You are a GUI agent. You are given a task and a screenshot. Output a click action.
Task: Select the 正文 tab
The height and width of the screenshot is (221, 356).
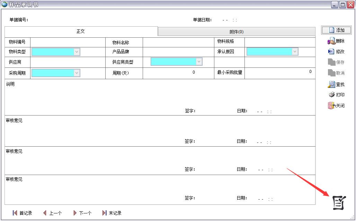(x=81, y=31)
